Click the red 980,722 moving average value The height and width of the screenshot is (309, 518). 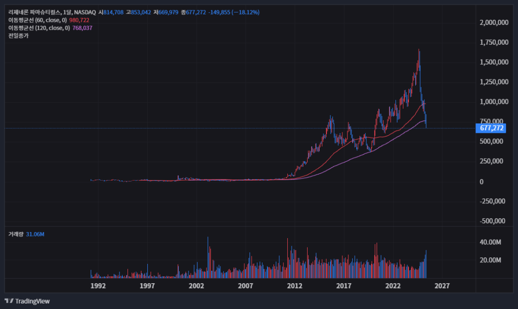[x=79, y=20]
